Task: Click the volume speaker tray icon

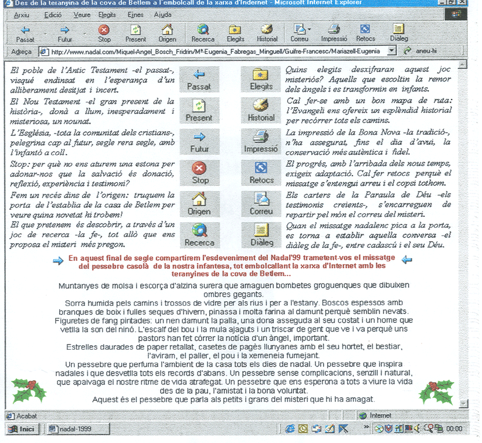Action: 417,428
